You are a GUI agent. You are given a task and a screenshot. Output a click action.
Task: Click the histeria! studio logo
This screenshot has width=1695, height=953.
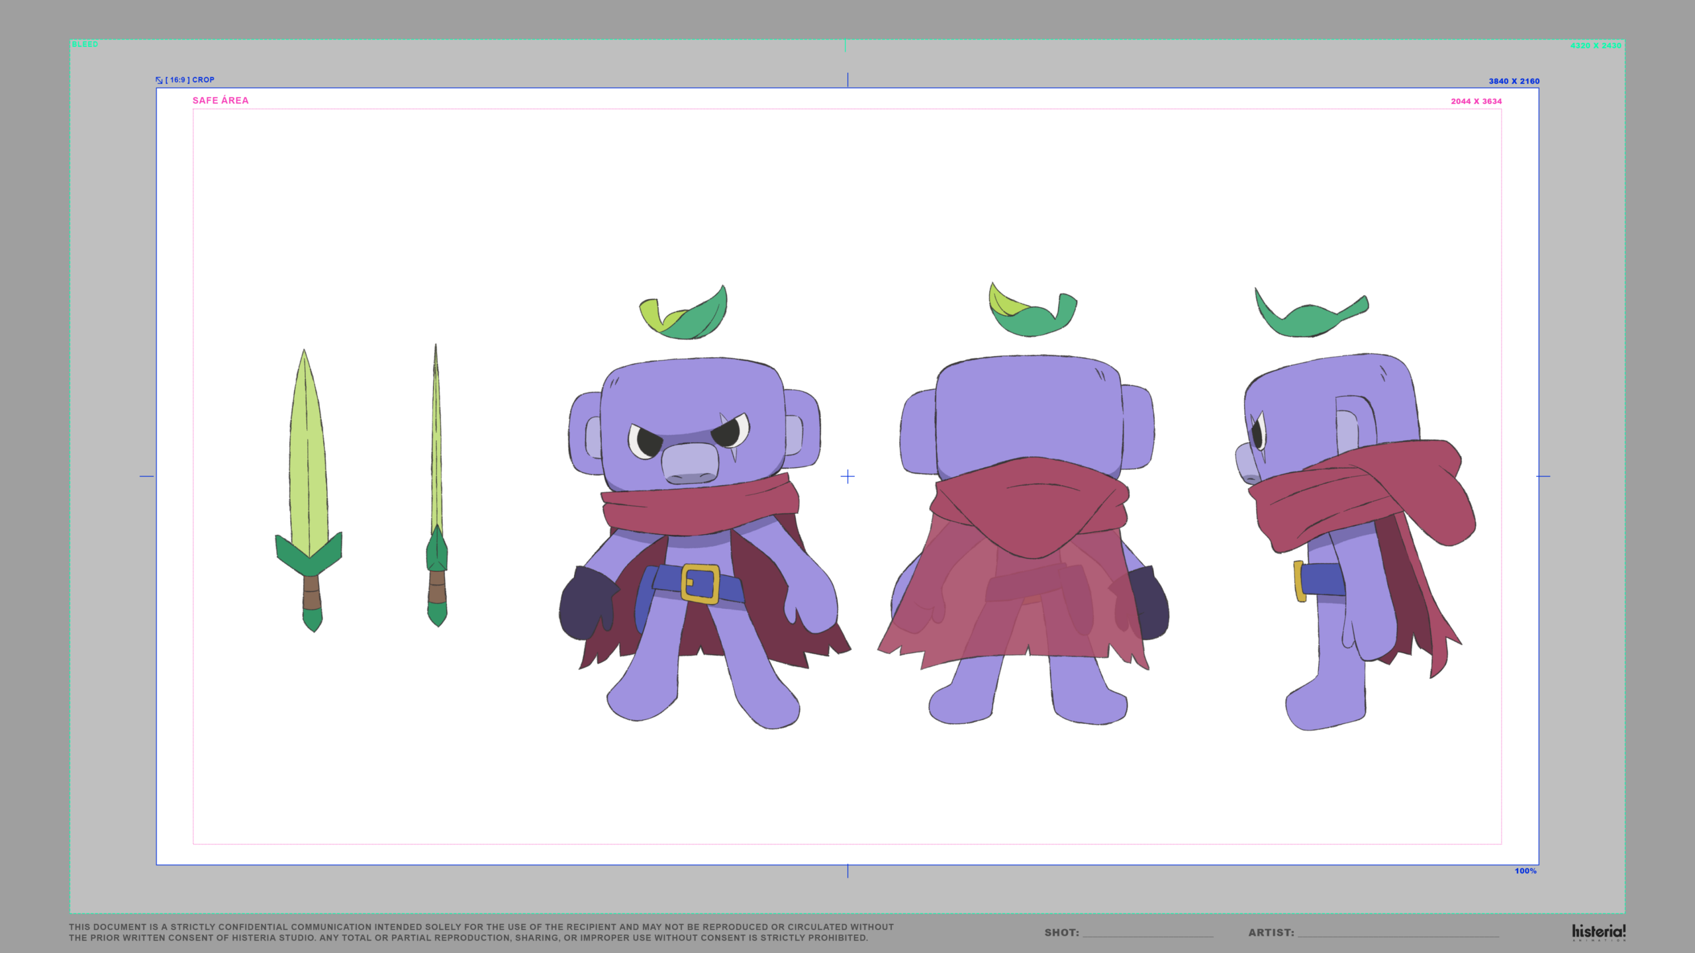tap(1598, 932)
